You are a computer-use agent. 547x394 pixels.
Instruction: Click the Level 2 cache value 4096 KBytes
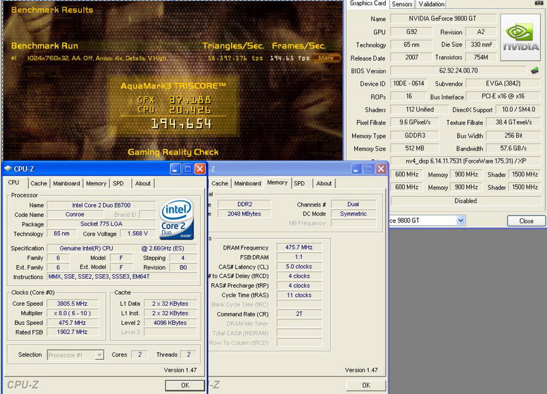tap(170, 323)
